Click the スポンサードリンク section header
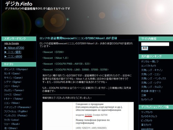This screenshot has height=130, width=173. coord(19,38)
